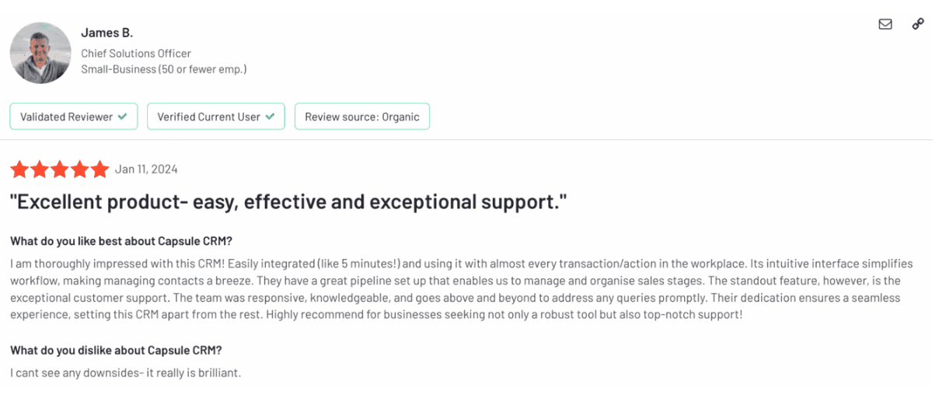Click the Small-Business company size text
The width and height of the screenshot is (939, 395).
(164, 69)
